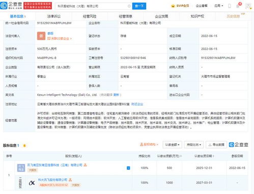Viewport: 254px width, 194px height.
Task: Switch to the 基本信息 tab
Action: (18, 16)
